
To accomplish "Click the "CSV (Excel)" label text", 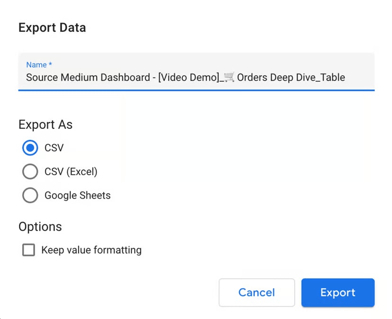I will pyautogui.click(x=71, y=172).
